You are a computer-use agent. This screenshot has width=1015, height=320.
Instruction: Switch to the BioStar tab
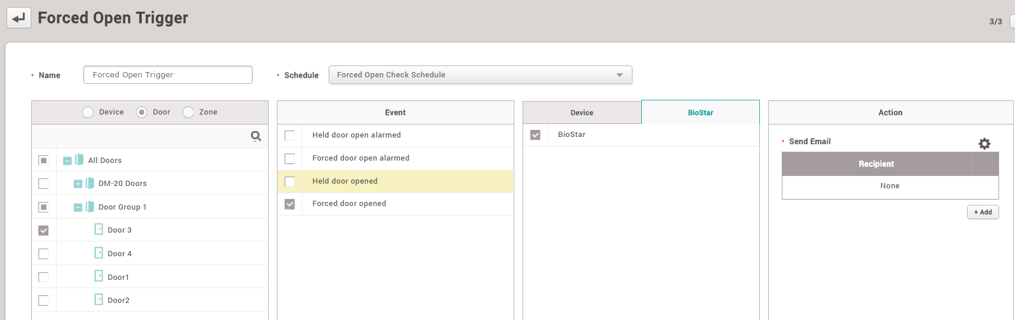(x=700, y=113)
